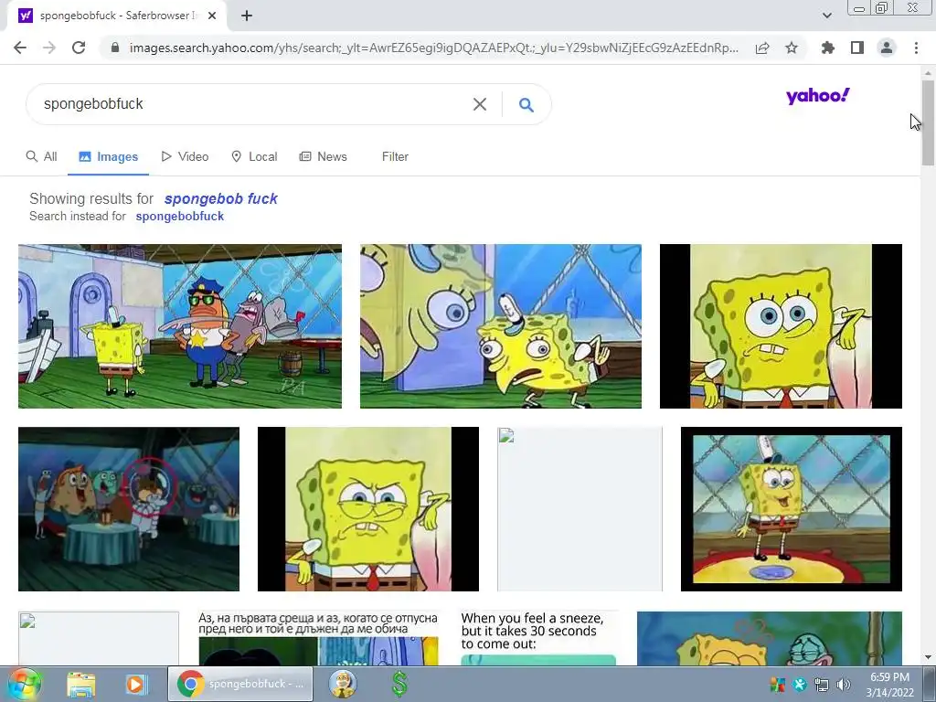Open the mocking SpongeBob meme thumbnail
936x702 pixels.
pyautogui.click(x=501, y=326)
